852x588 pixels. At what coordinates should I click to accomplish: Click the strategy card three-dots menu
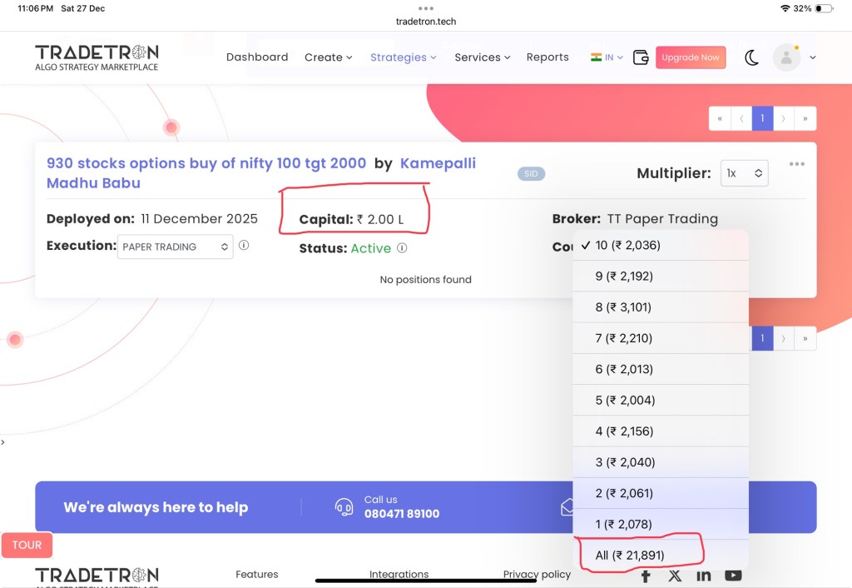(797, 164)
